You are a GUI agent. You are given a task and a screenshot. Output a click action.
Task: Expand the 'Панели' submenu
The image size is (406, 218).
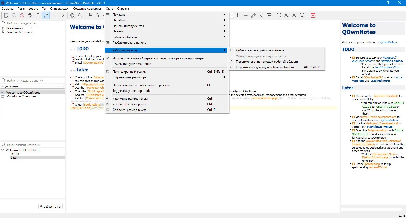coord(166,31)
